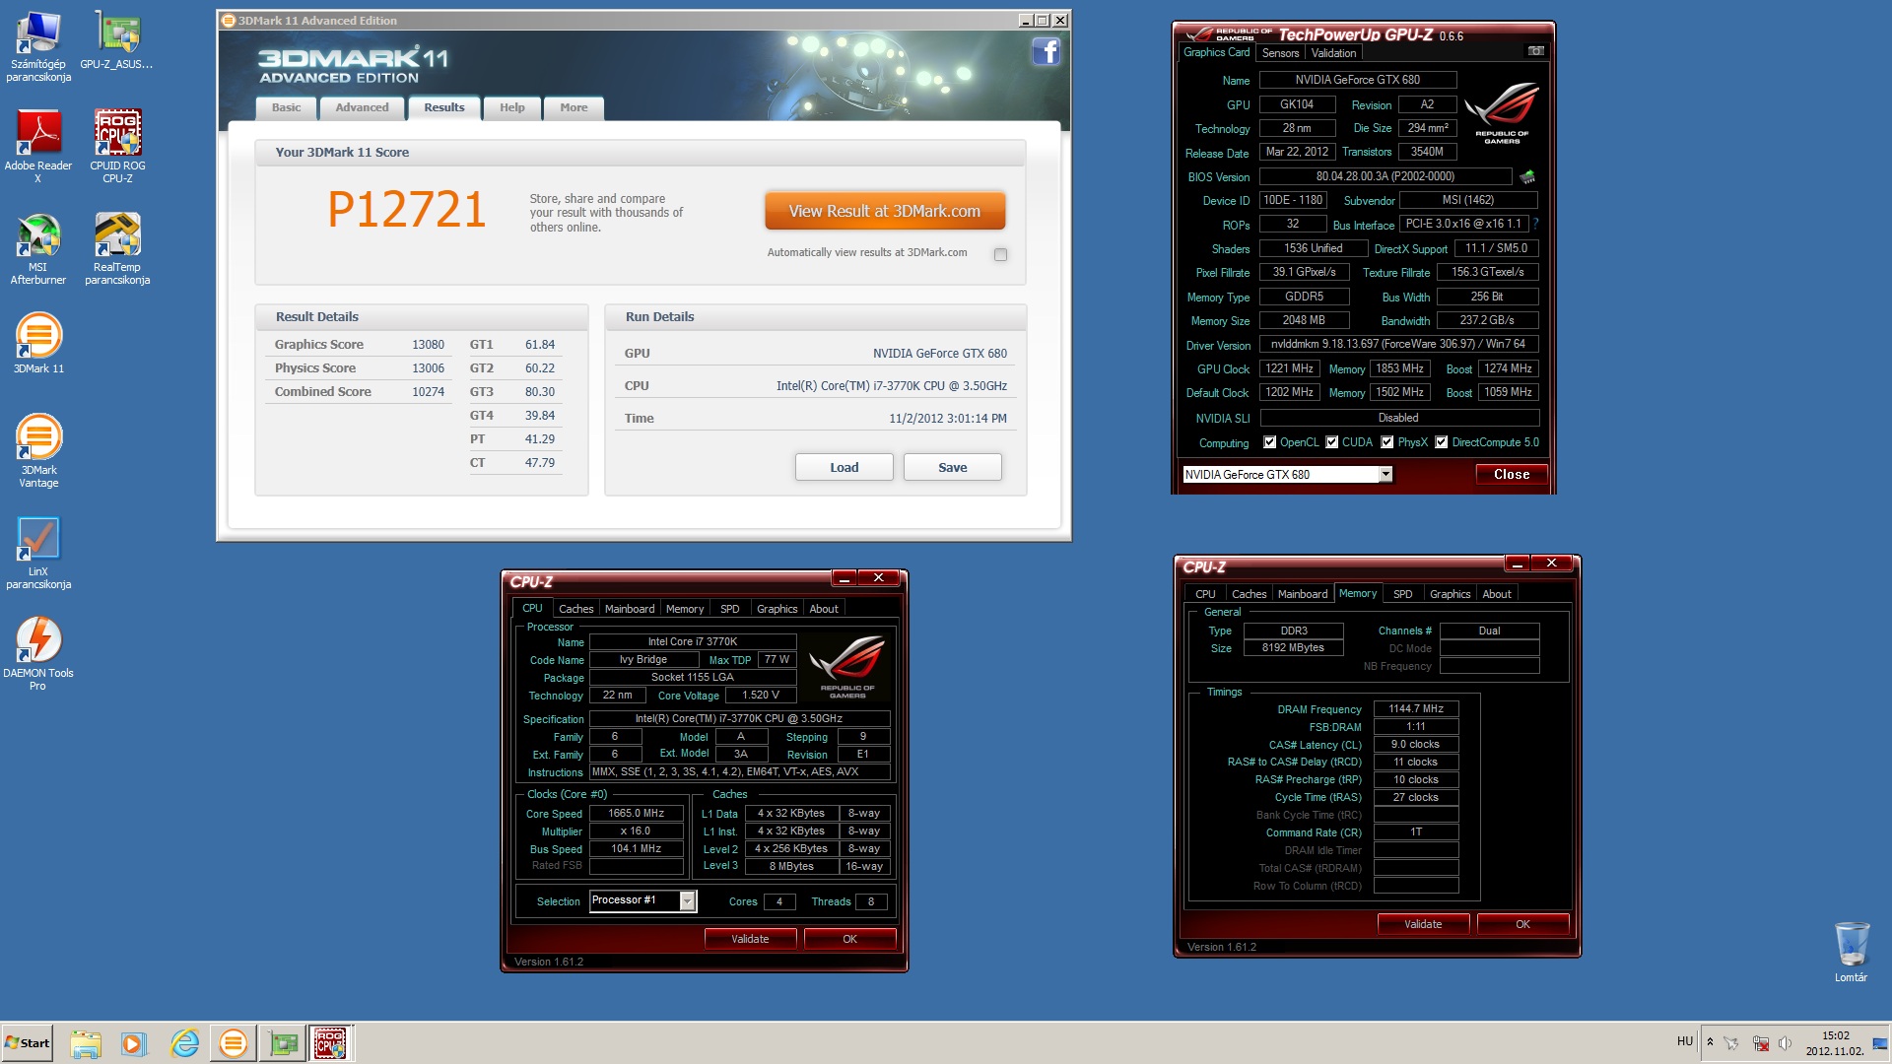The image size is (1892, 1064).
Task: Open the Processor #1 selection dropdown
Action: pos(688,901)
